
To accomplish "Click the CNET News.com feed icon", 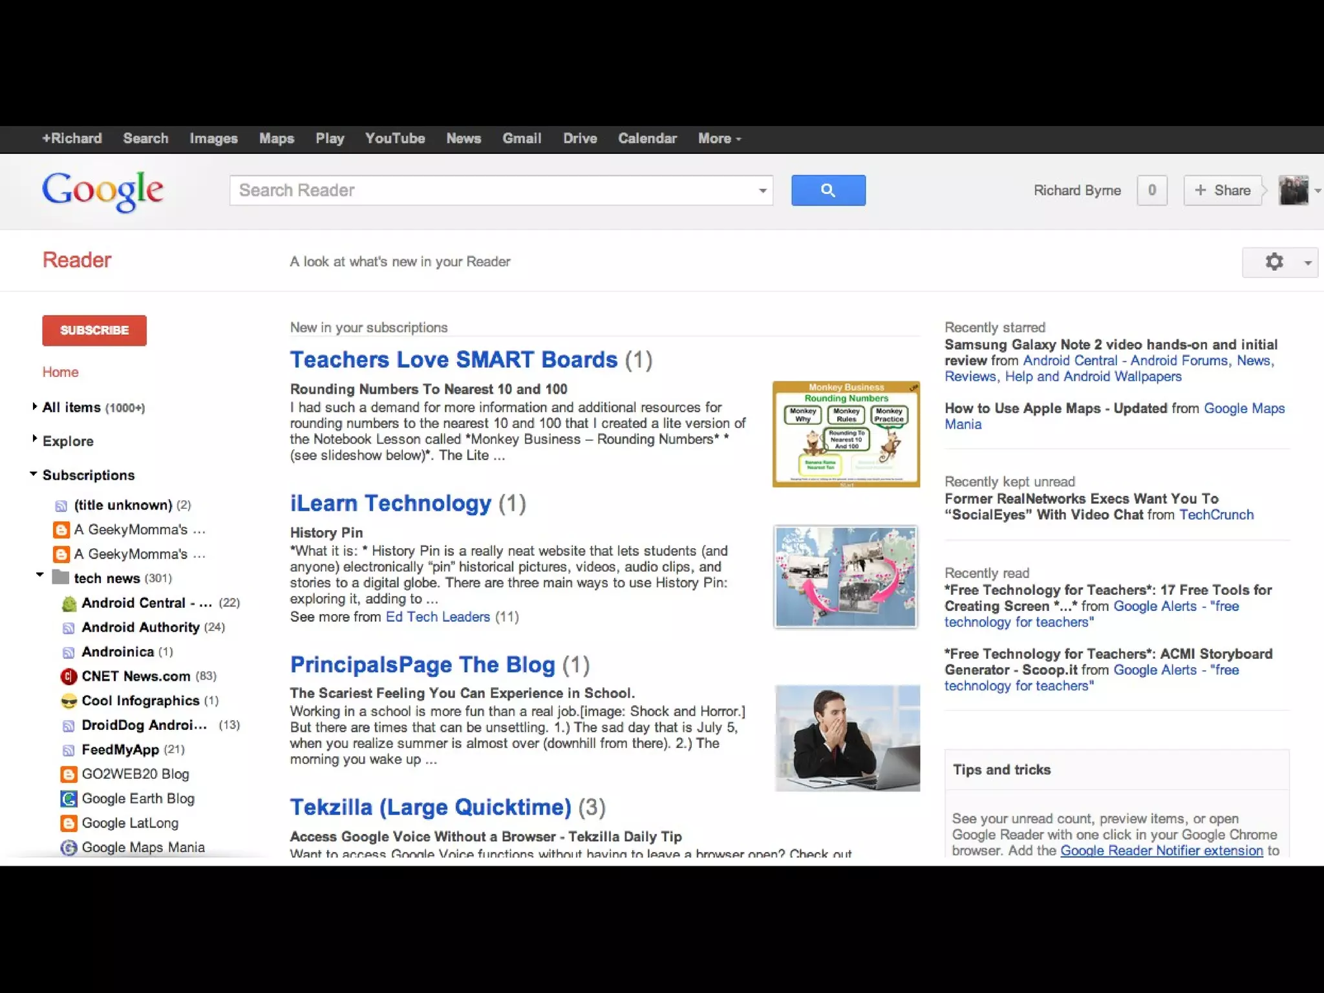I will 69,676.
